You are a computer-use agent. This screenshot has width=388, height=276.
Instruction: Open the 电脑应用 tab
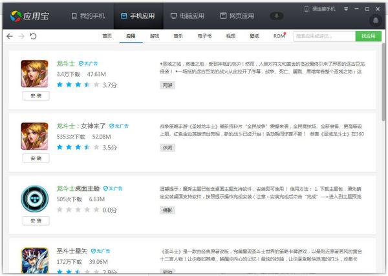[188, 16]
